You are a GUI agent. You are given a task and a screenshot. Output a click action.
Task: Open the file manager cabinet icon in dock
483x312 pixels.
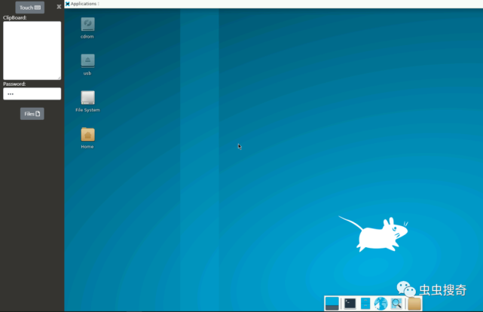click(x=365, y=304)
